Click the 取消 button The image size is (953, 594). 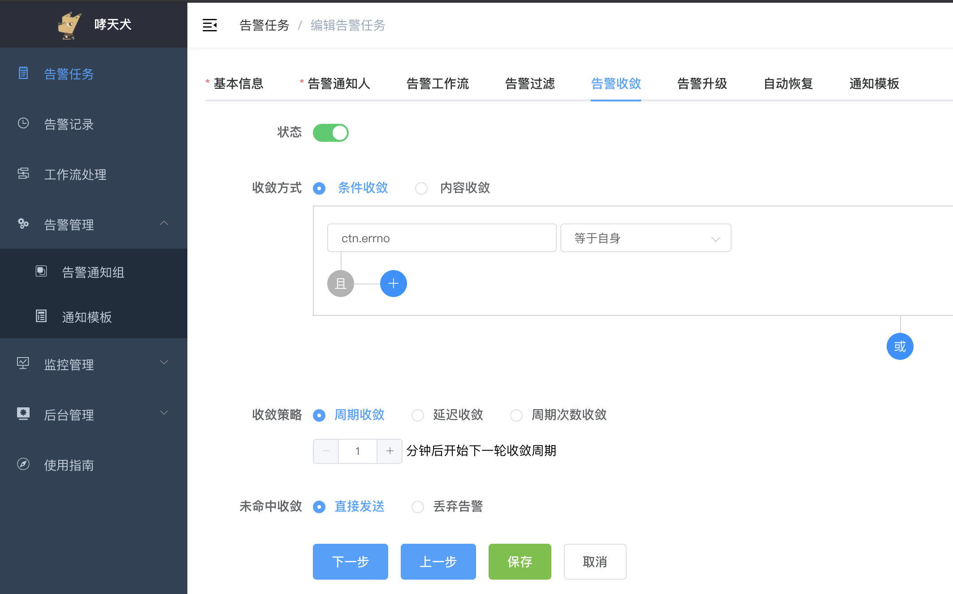tap(595, 561)
